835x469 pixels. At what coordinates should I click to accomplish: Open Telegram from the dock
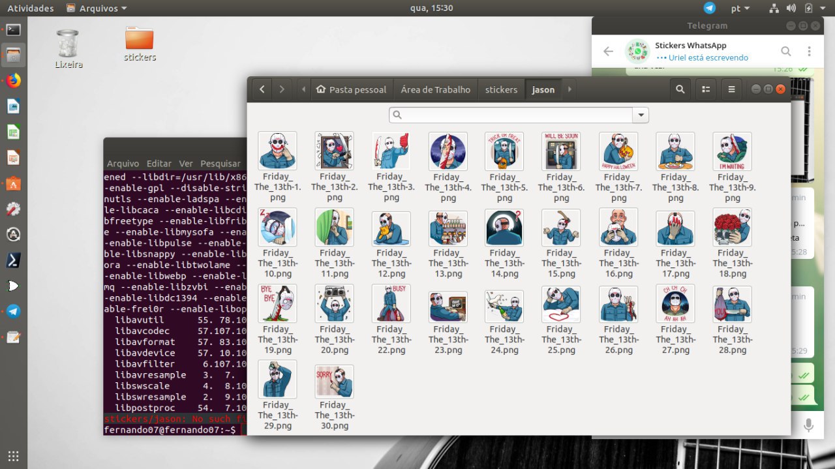(x=14, y=312)
